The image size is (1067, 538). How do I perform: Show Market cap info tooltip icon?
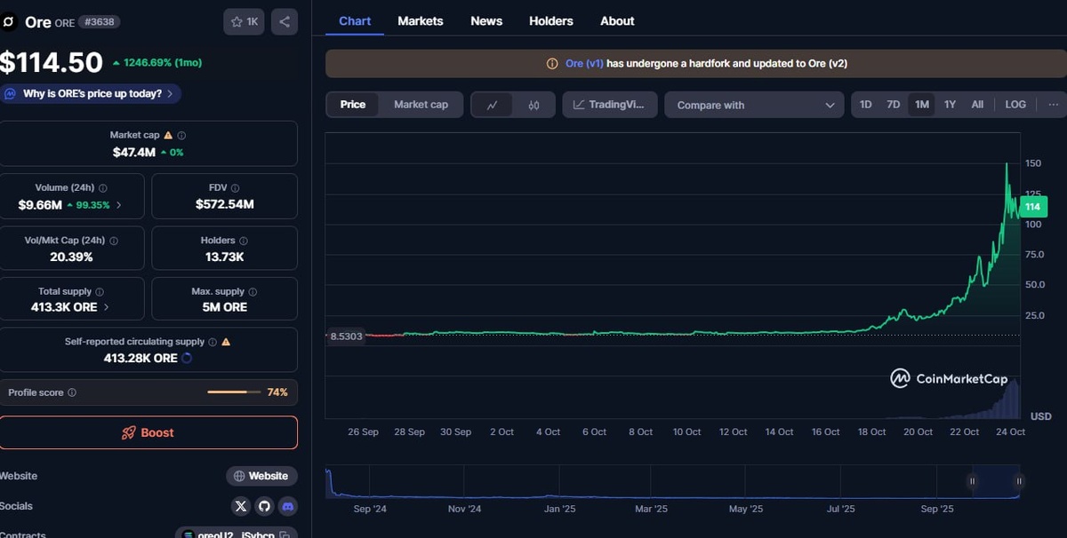[x=181, y=136]
